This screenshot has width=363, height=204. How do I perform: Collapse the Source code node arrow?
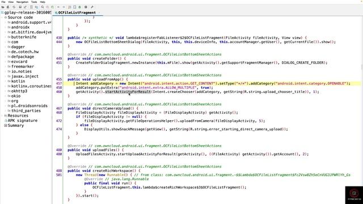[x=2, y=18]
